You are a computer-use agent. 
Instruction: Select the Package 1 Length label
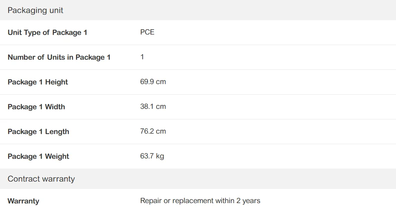click(38, 132)
